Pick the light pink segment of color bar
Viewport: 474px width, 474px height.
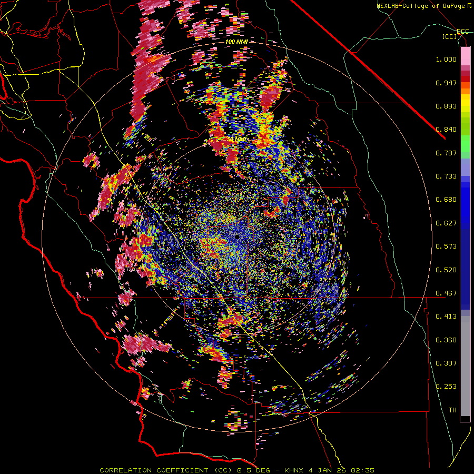click(x=465, y=56)
